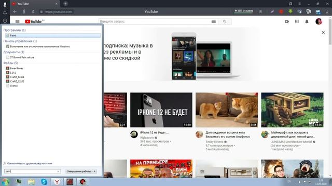Click the www.youtube.com address field
Image resolution: width=332 pixels, height=186 pixels.
[59, 11]
